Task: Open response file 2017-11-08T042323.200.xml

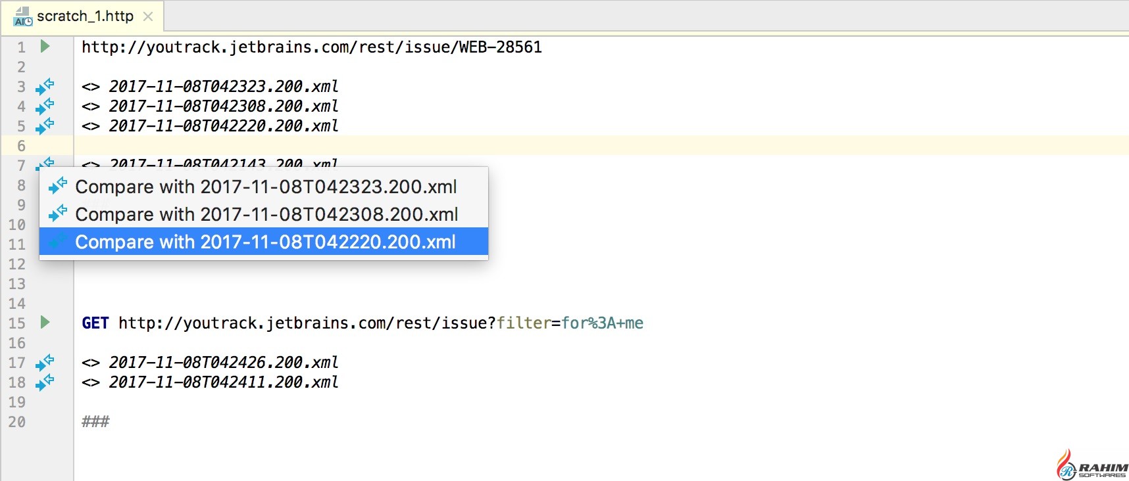Action: tap(224, 87)
